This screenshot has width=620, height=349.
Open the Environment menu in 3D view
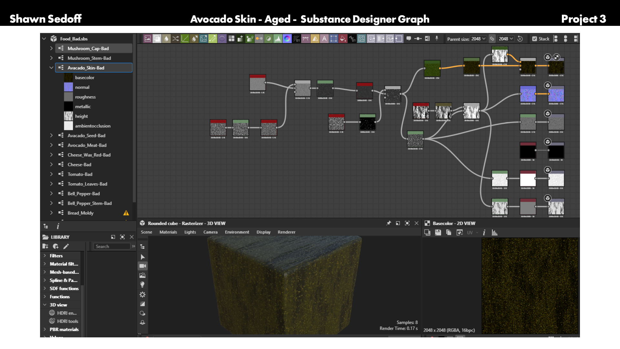[x=237, y=232]
